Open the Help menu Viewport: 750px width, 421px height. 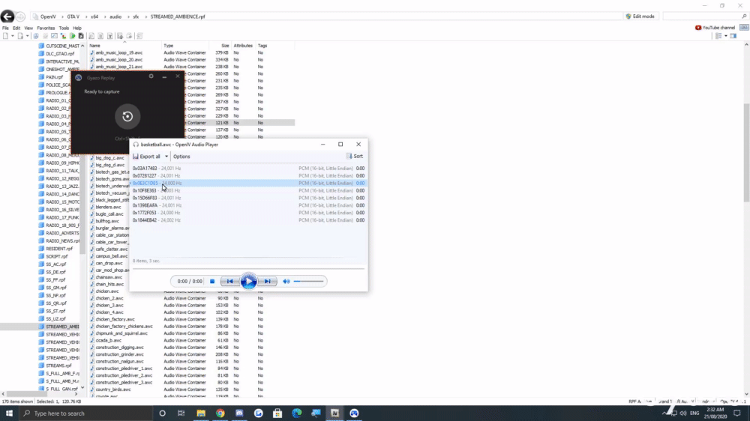click(x=77, y=28)
